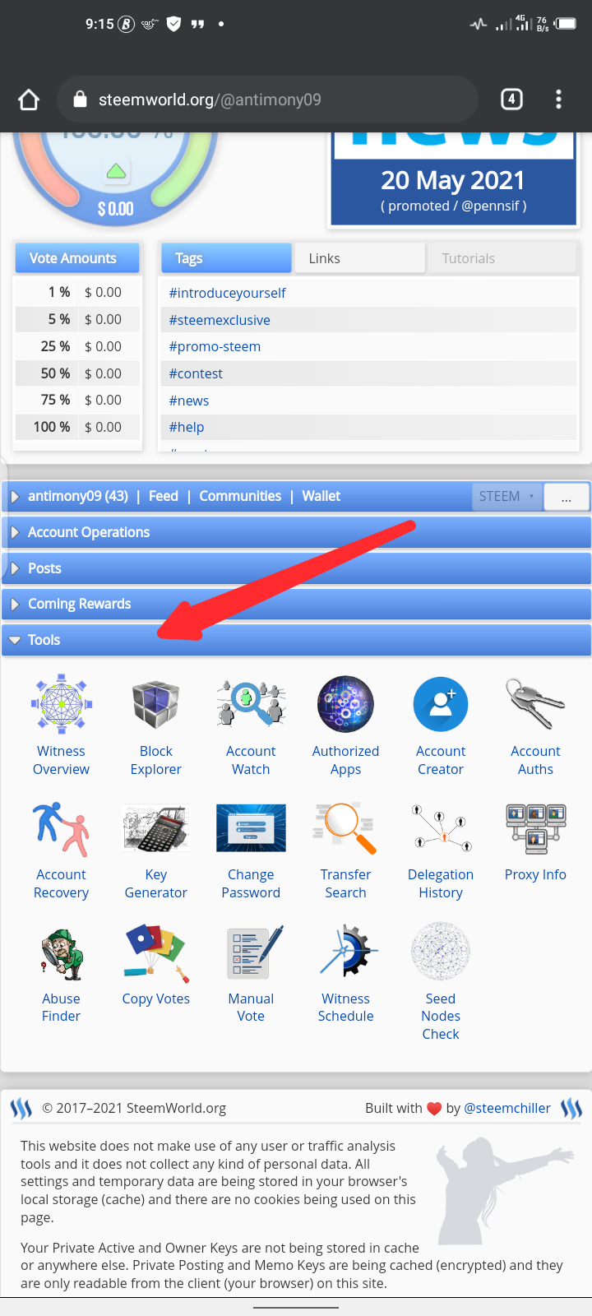This screenshot has height=1316, width=592.
Task: Tap the green voting power up arrow
Action: click(116, 171)
